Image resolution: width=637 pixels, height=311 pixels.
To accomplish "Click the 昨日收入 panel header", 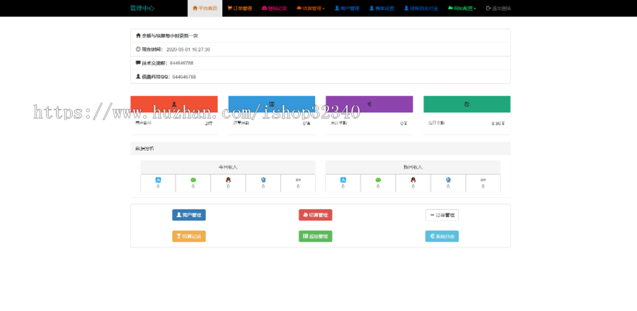I will (413, 167).
